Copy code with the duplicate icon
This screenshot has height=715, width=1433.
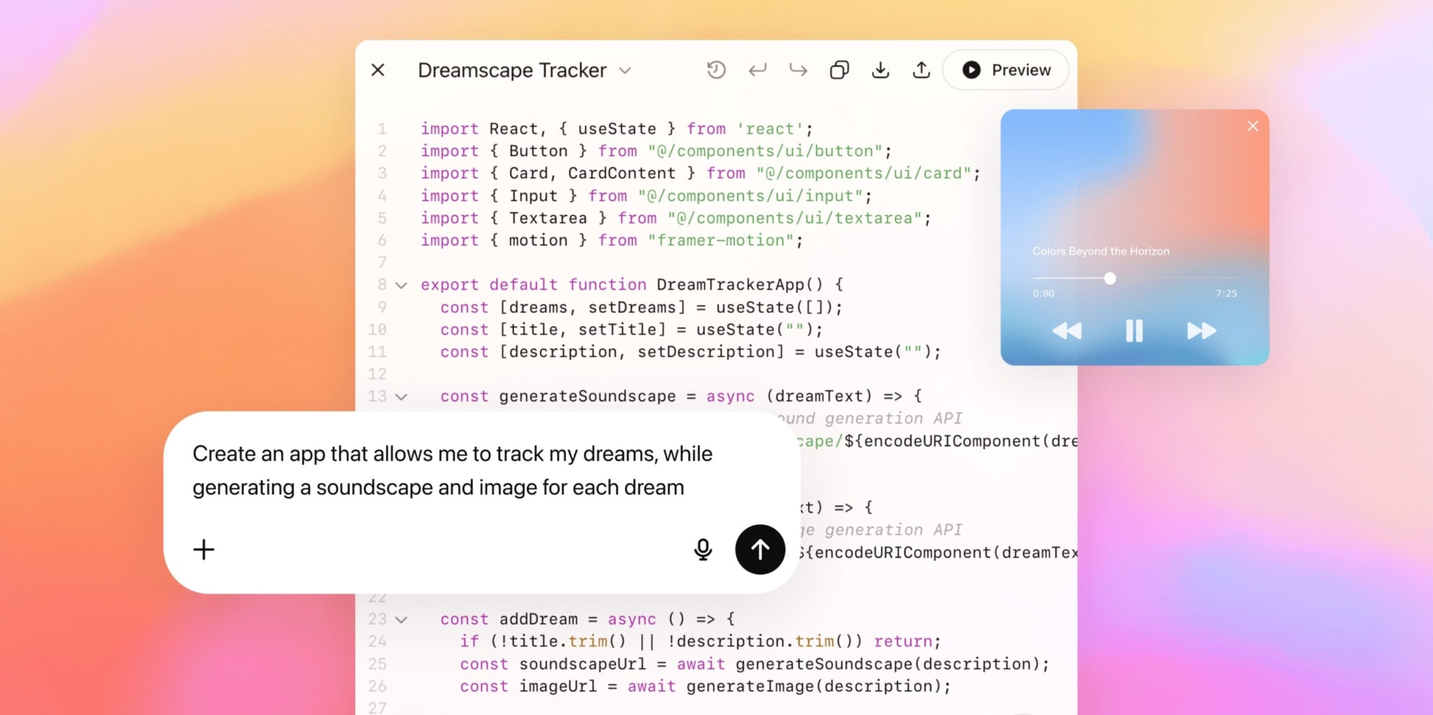(839, 70)
